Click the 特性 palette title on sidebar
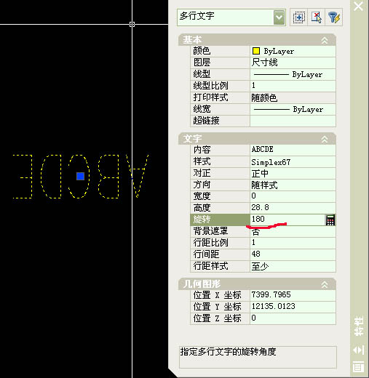The width and height of the screenshot is (369, 378). 359,326
